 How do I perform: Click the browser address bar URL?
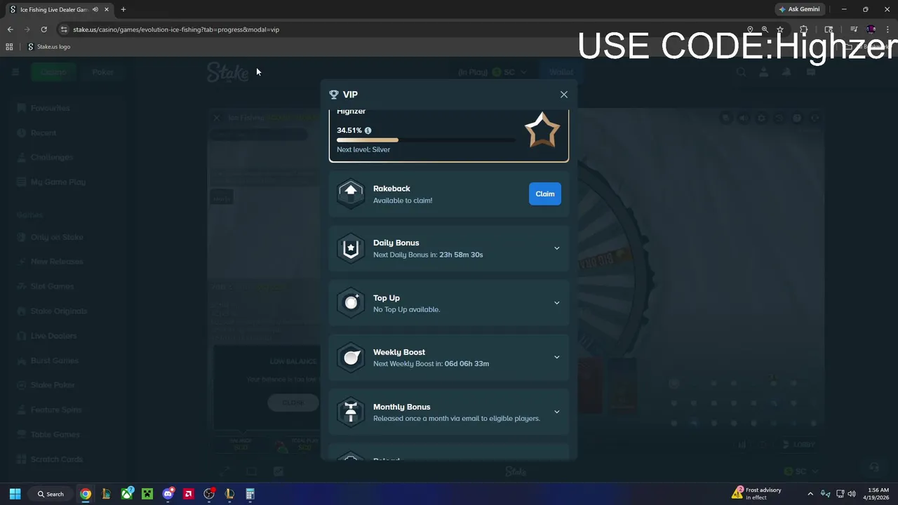176,29
